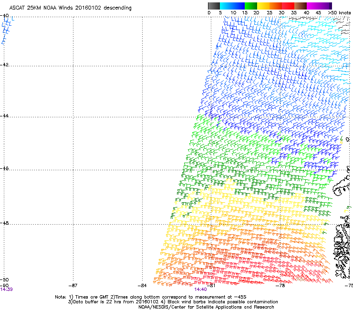The image size is (353, 310).
Task: Click the '-87' longitude axis label
Action: [x=73, y=286]
